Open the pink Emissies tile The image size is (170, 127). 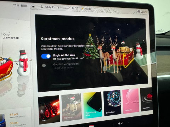point(131,101)
